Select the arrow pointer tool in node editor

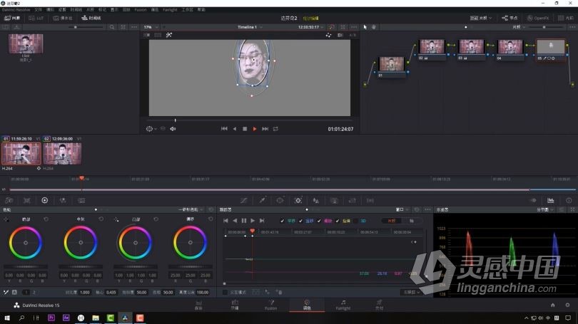point(365,27)
